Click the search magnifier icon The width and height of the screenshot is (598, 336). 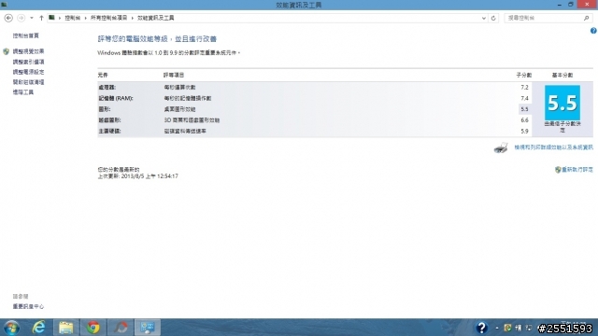click(587, 18)
